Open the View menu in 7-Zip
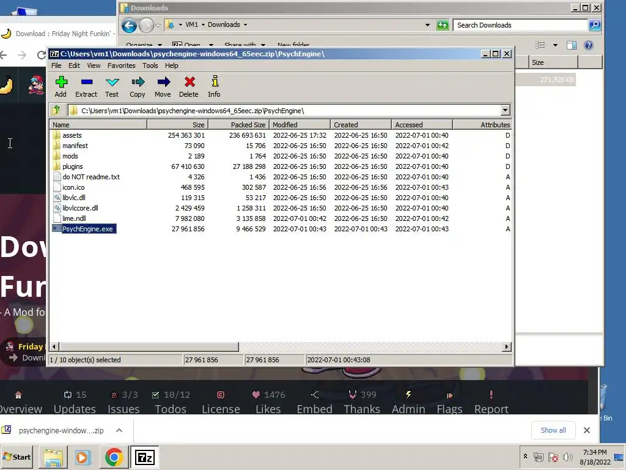The width and height of the screenshot is (626, 470). (94, 65)
